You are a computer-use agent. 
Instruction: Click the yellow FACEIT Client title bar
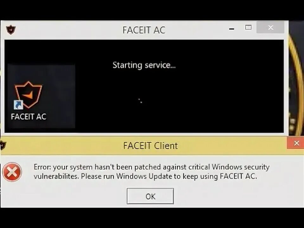(x=143, y=146)
